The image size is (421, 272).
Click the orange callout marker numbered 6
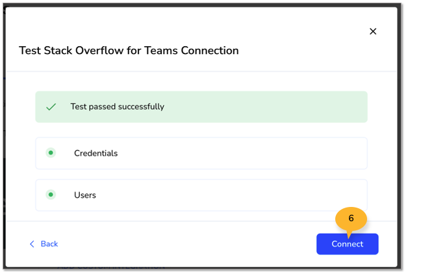351,219
